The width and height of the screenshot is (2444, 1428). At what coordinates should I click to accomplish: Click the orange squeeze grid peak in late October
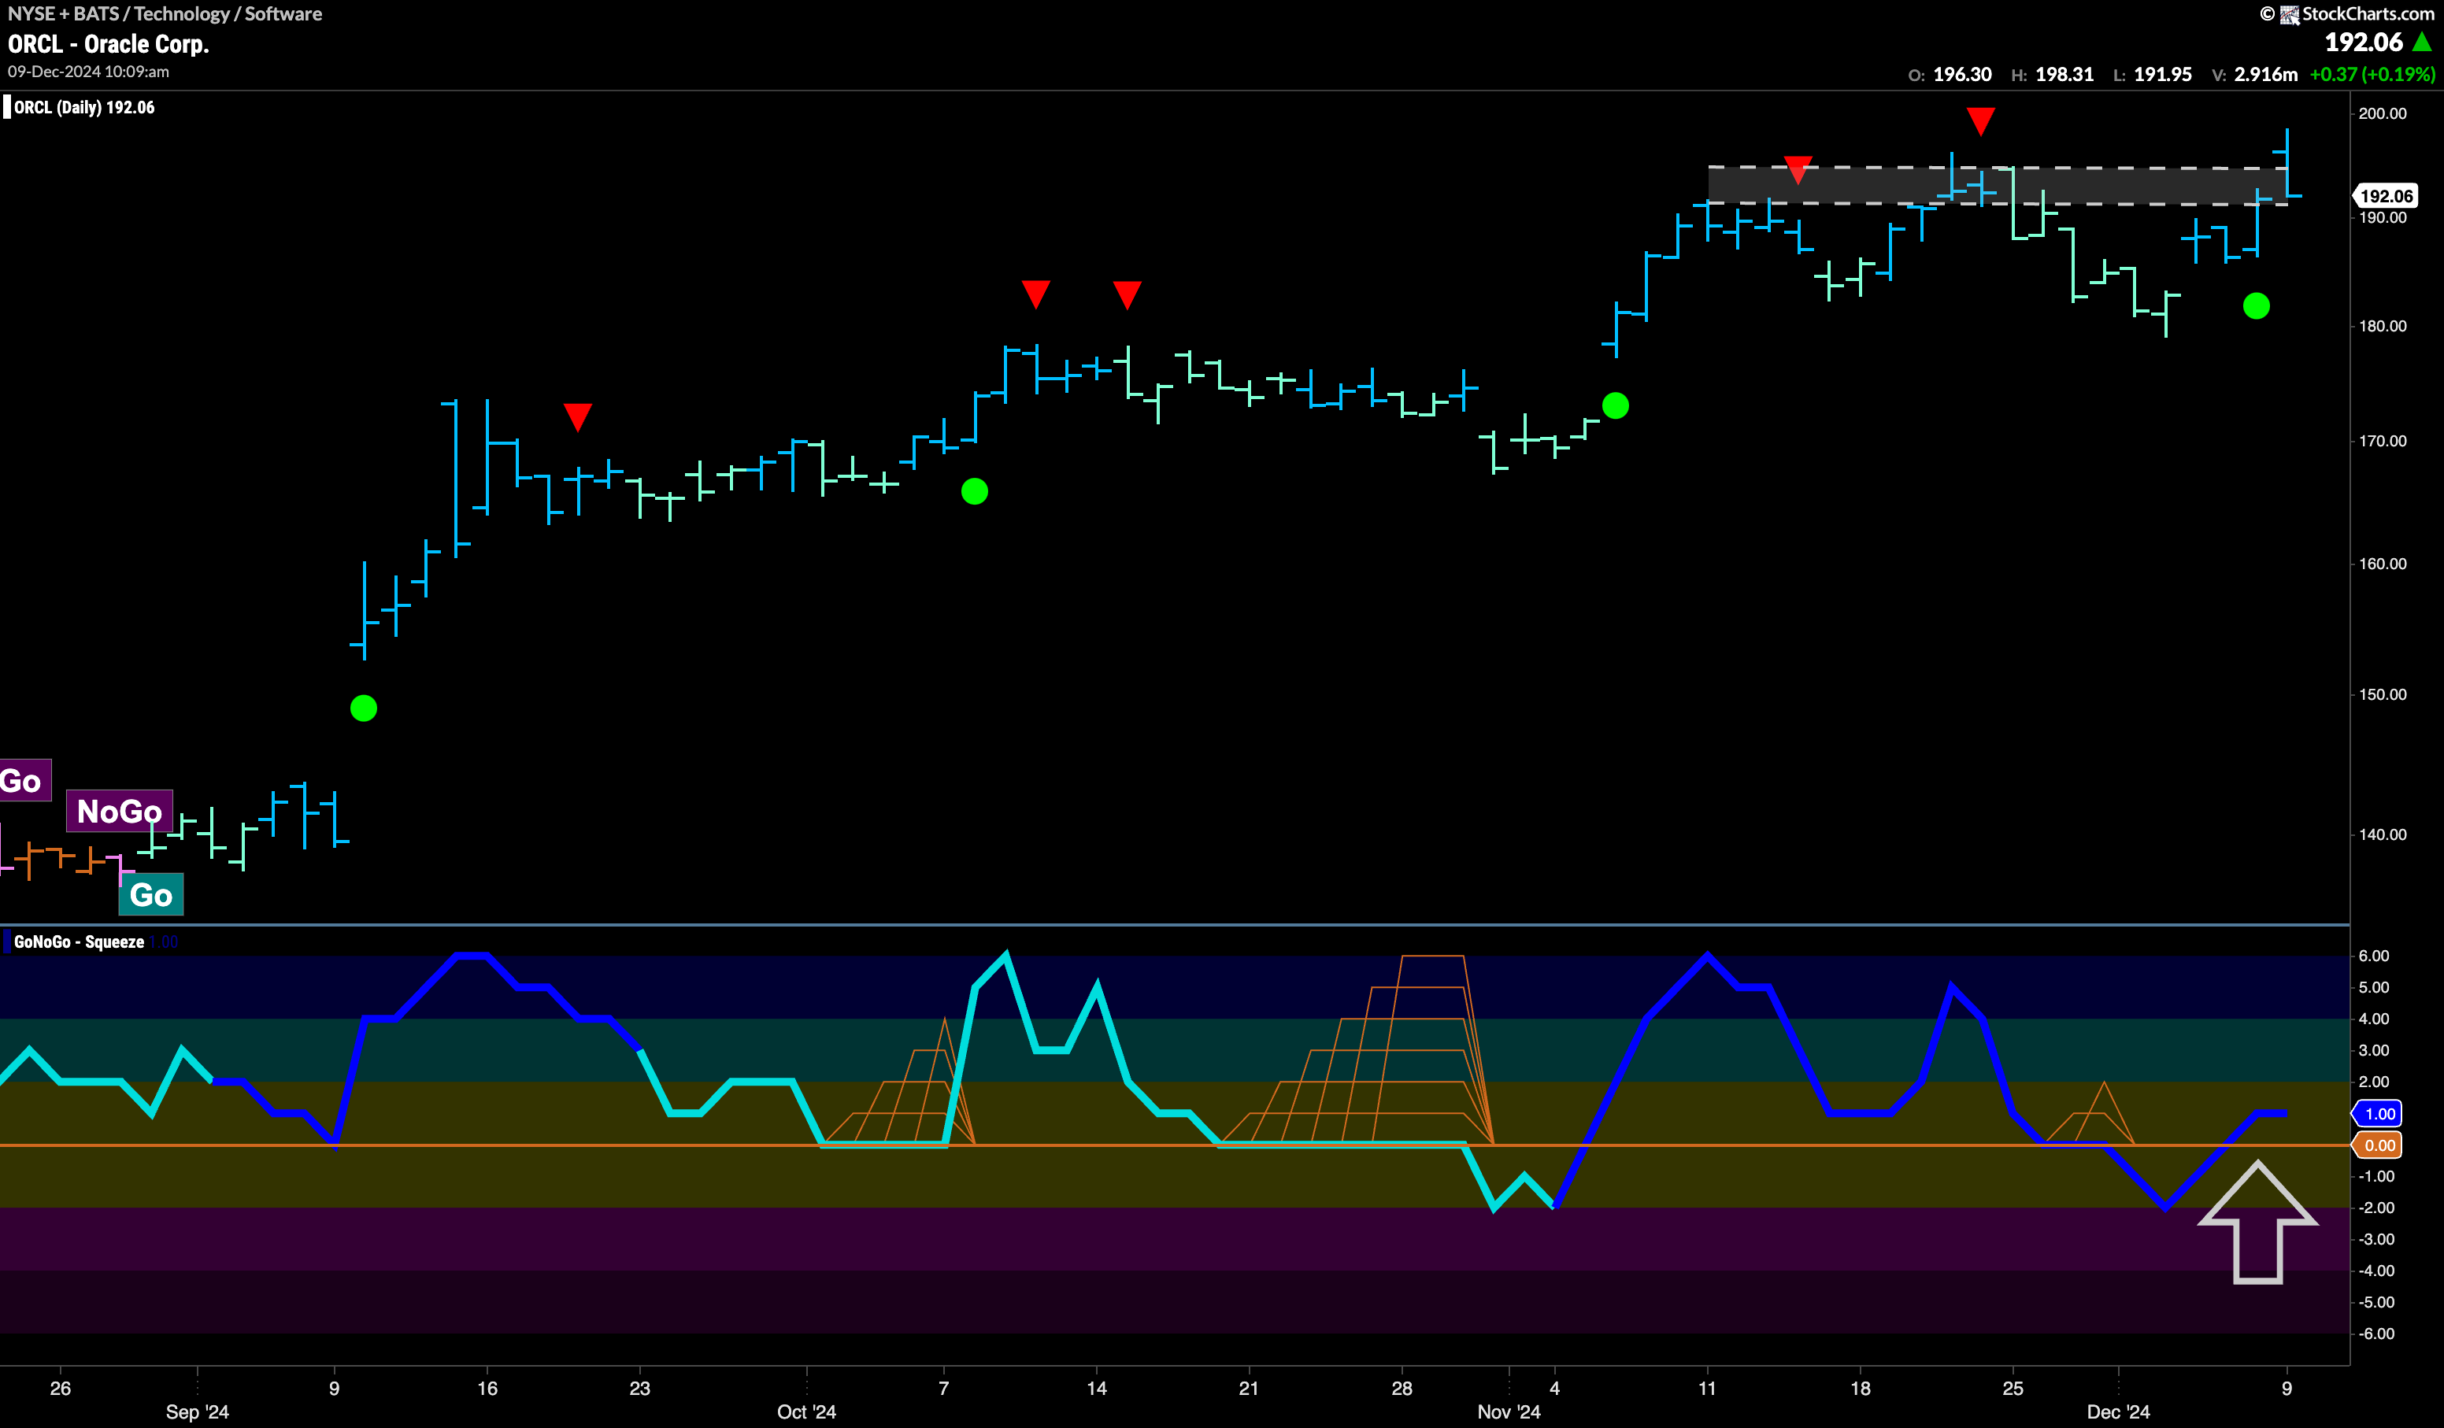[x=1432, y=956]
